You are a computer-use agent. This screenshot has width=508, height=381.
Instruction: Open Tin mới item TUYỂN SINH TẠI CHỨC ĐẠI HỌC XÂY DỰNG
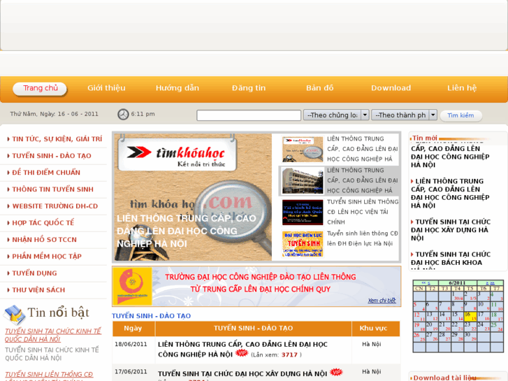(451, 230)
